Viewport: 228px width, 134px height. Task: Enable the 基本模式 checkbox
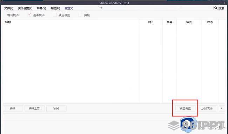[29, 15]
